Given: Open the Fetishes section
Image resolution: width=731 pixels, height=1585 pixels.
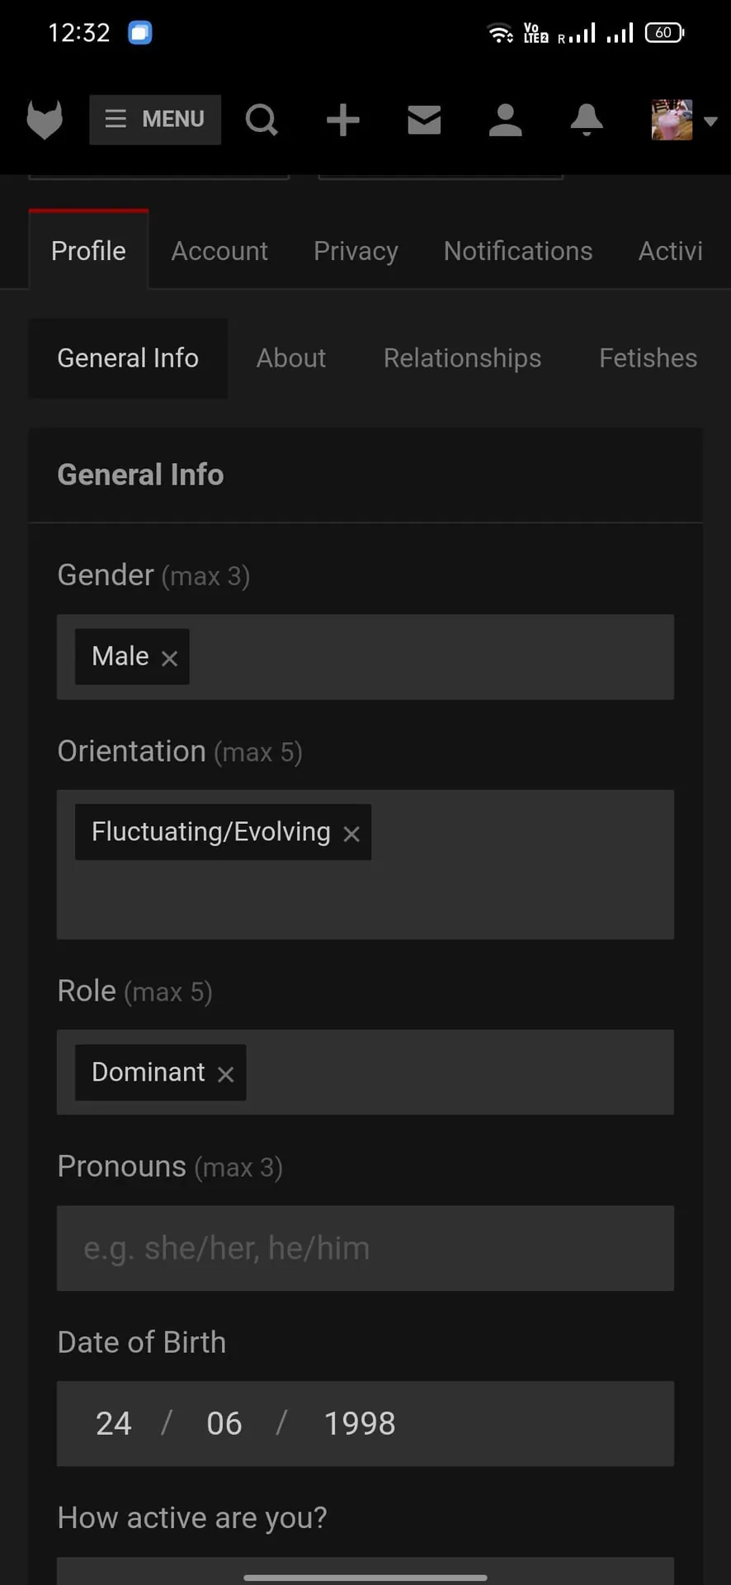Looking at the screenshot, I should click(x=648, y=358).
